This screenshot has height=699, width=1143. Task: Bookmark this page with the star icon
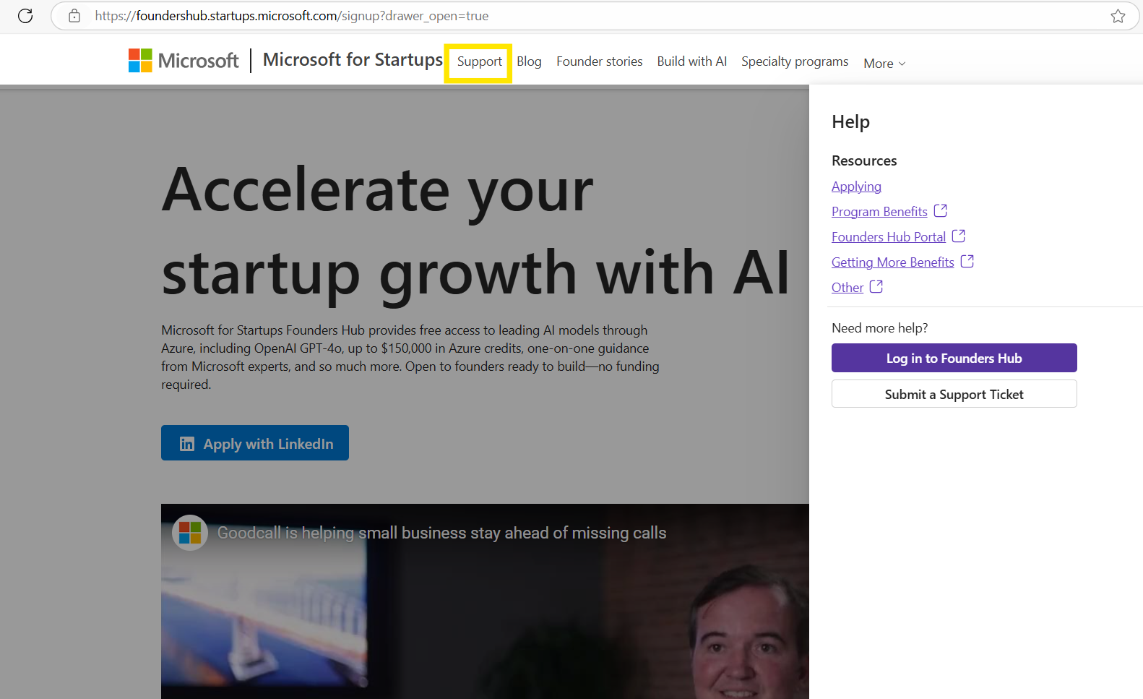(x=1118, y=16)
